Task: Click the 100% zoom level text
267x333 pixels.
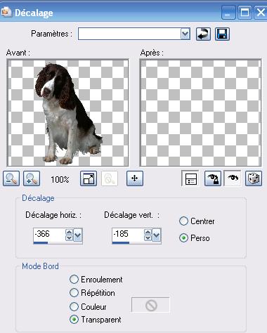Action: pyautogui.click(x=60, y=180)
